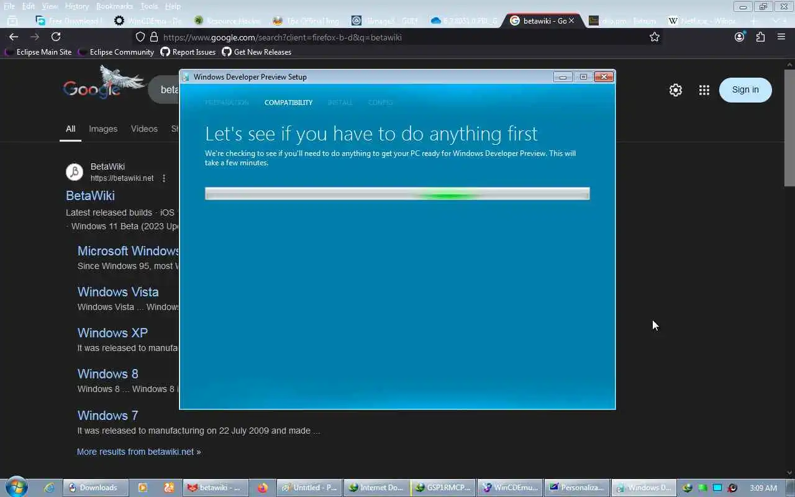Open Report Issues bookmark
The height and width of the screenshot is (497, 795).
188,52
